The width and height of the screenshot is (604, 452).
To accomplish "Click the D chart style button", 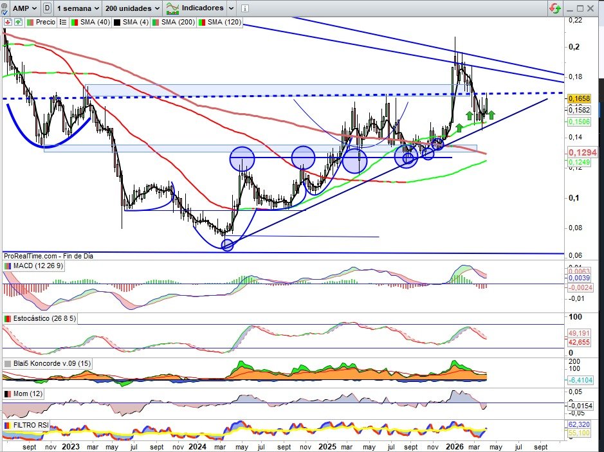I will (47, 8).
